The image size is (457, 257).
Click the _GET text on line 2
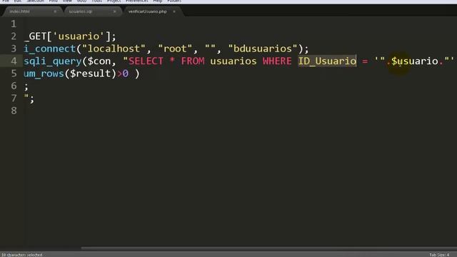(36, 36)
